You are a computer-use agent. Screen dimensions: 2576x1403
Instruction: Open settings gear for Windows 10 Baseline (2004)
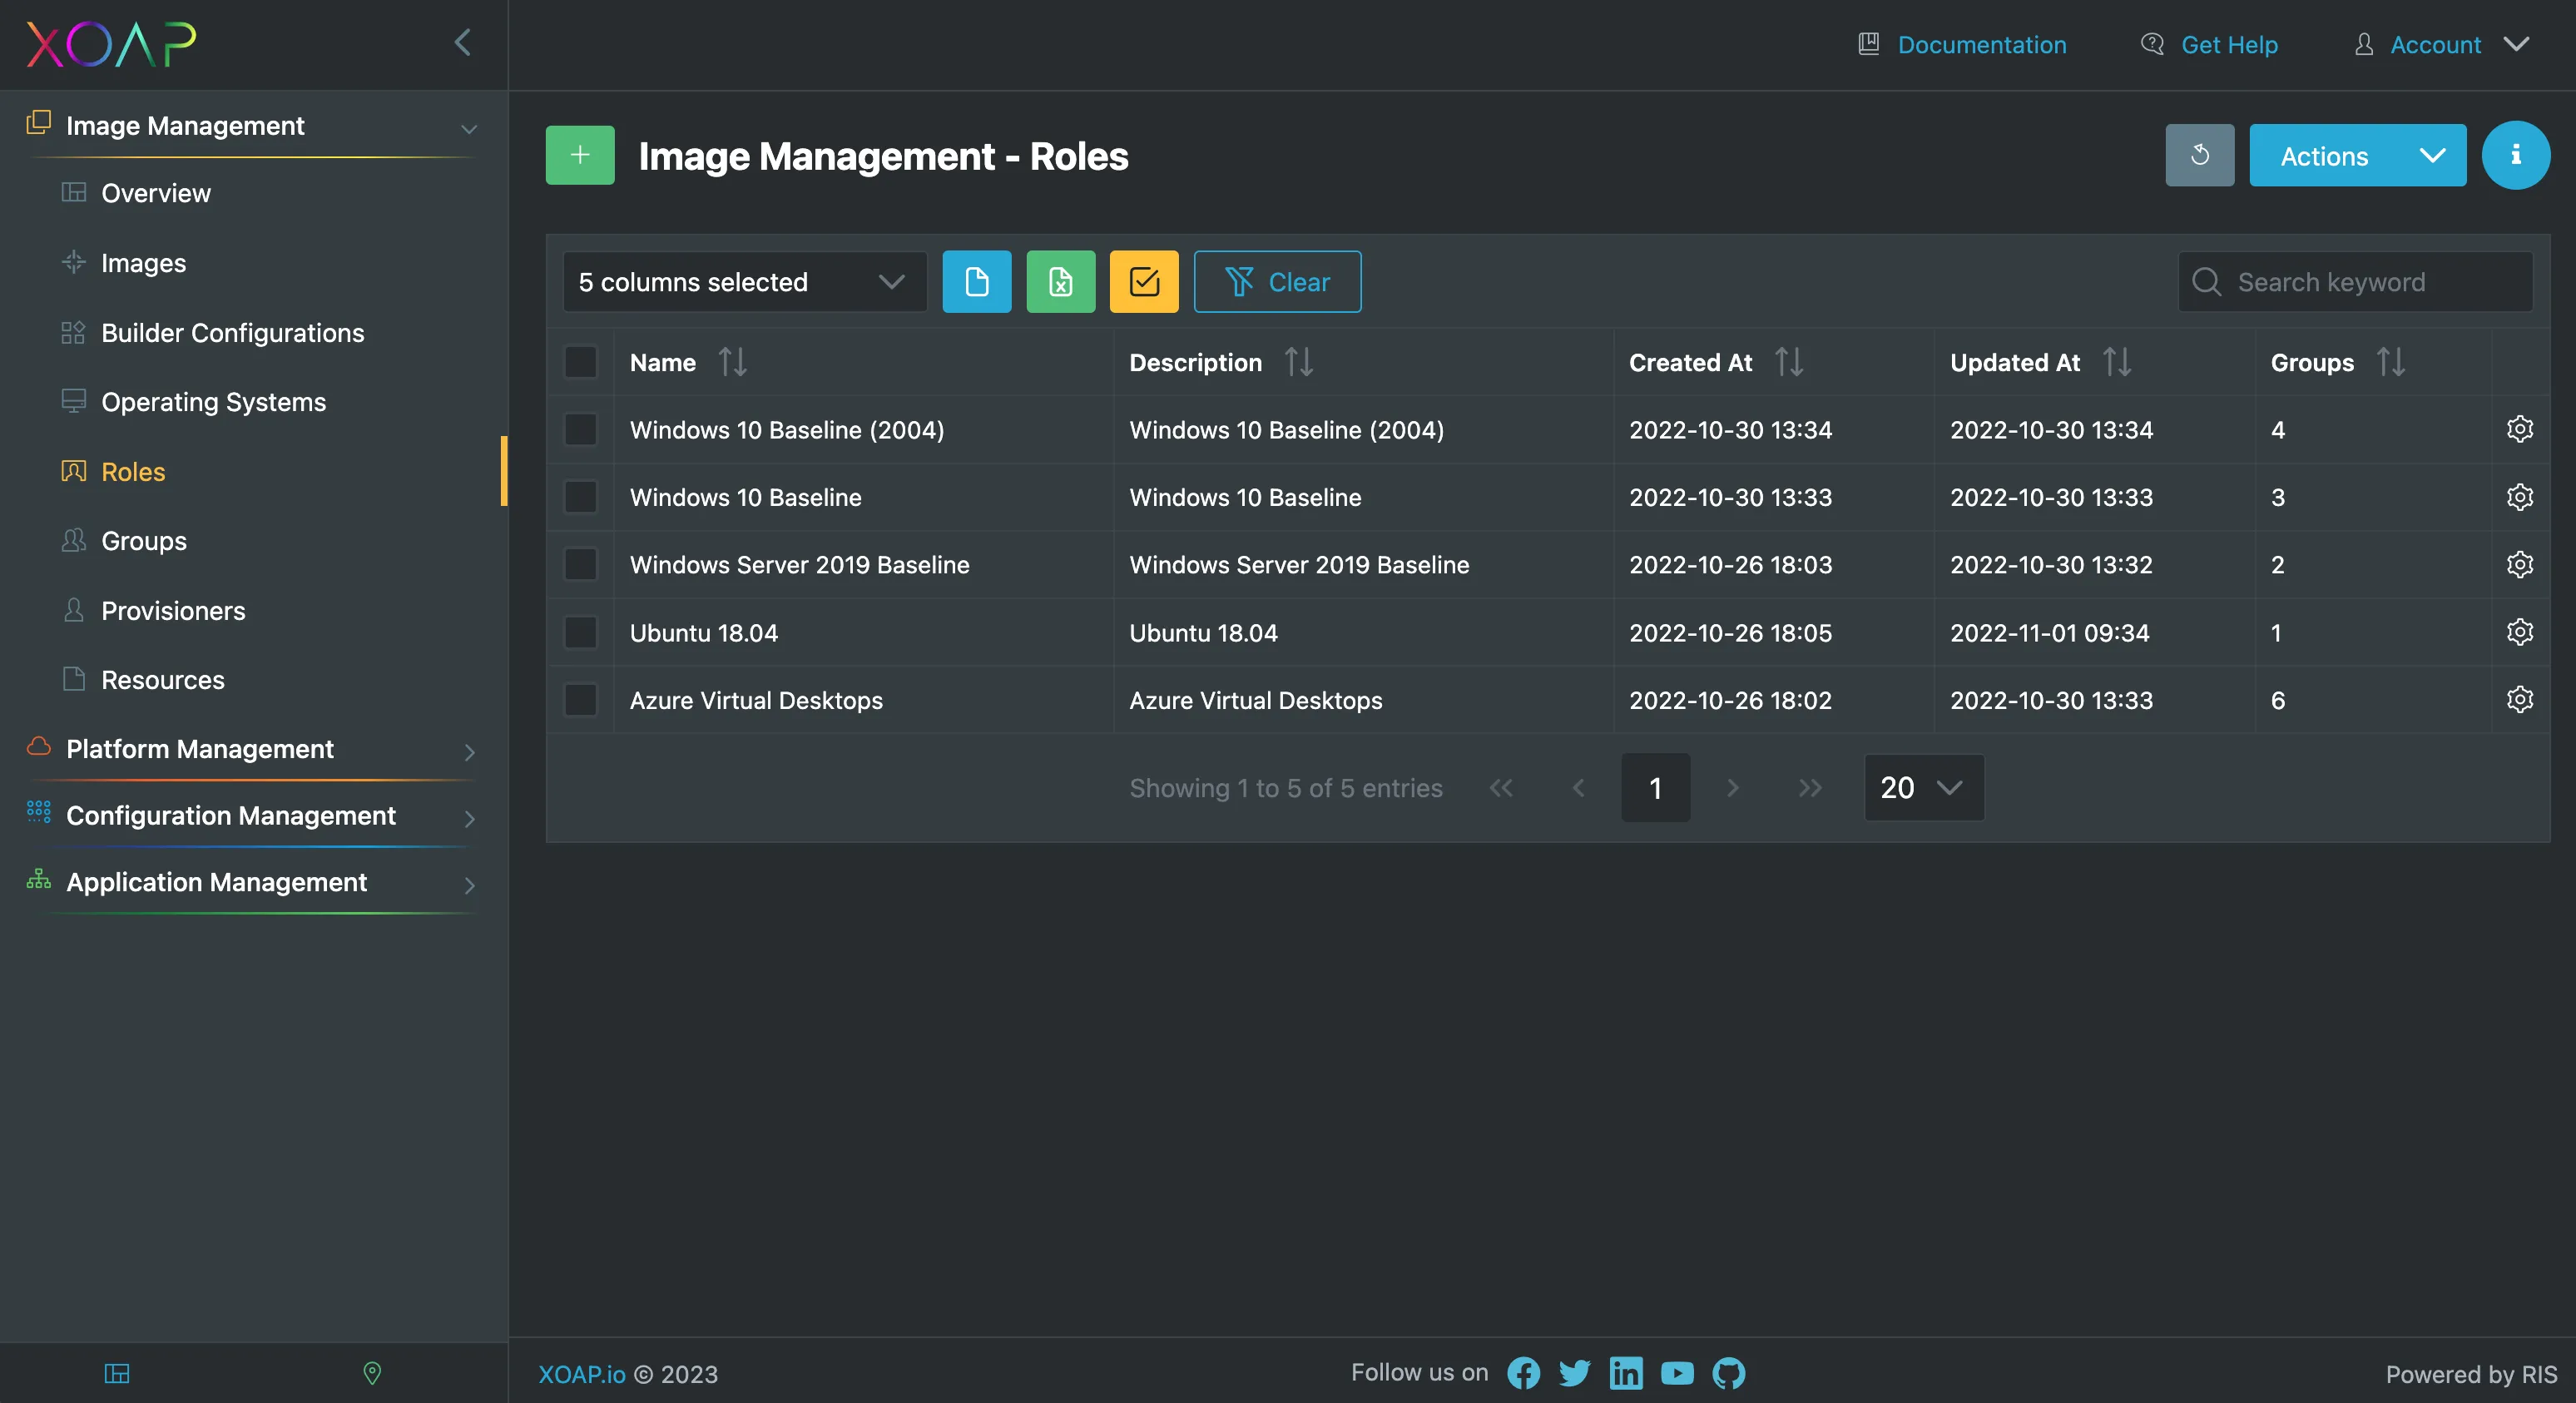pos(2519,429)
